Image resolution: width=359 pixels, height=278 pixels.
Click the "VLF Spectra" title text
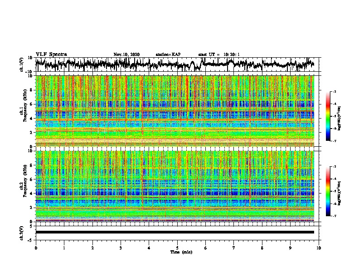pyautogui.click(x=51, y=55)
